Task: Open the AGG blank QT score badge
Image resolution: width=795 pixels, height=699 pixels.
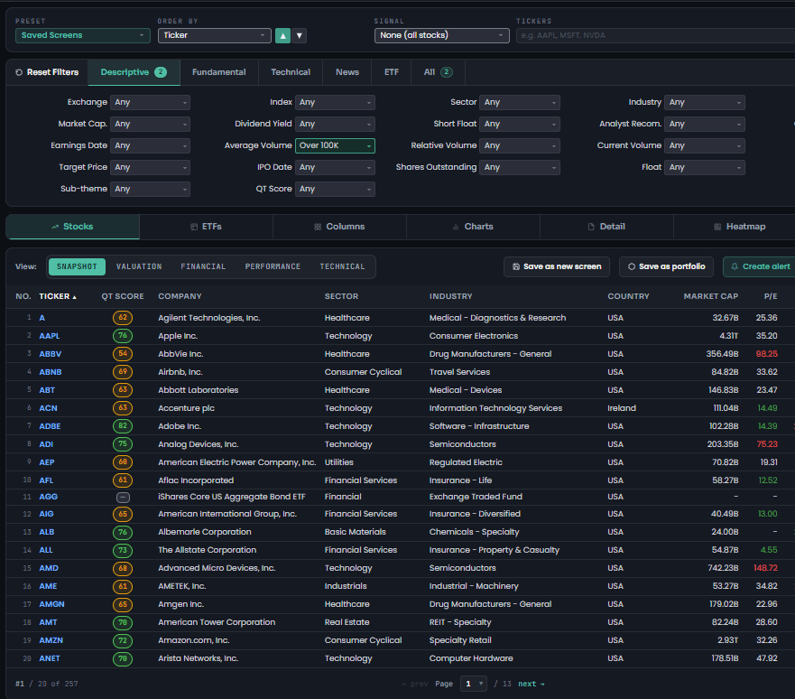Action: point(123,497)
